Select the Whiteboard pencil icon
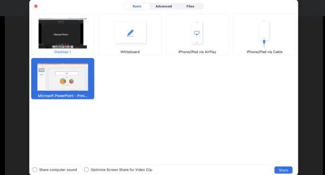Viewport: 325px width, 175px height. pos(130,33)
